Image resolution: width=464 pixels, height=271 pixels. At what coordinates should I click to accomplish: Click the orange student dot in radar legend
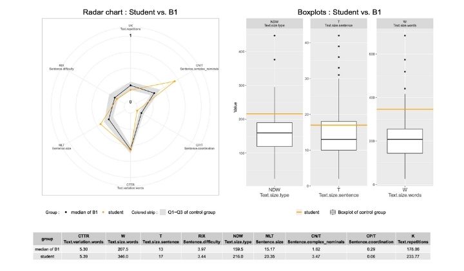point(103,211)
